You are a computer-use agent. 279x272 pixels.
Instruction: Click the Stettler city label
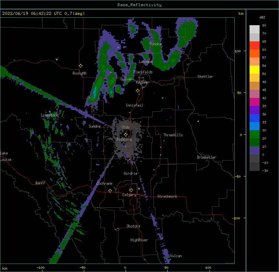[205, 77]
